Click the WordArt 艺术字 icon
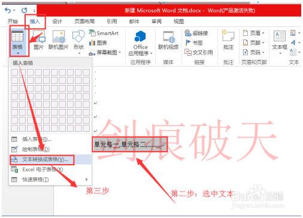The width and height of the screenshot is (303, 218). pos(293,43)
